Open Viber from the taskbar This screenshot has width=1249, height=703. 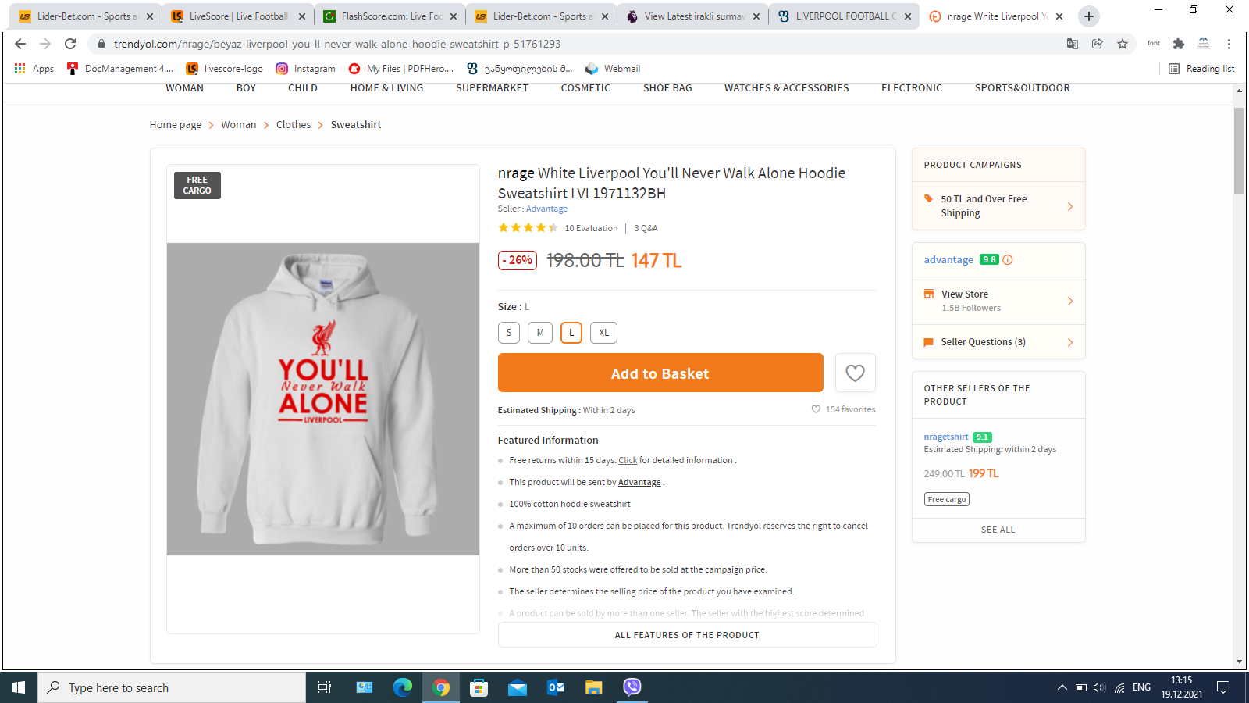tap(632, 687)
